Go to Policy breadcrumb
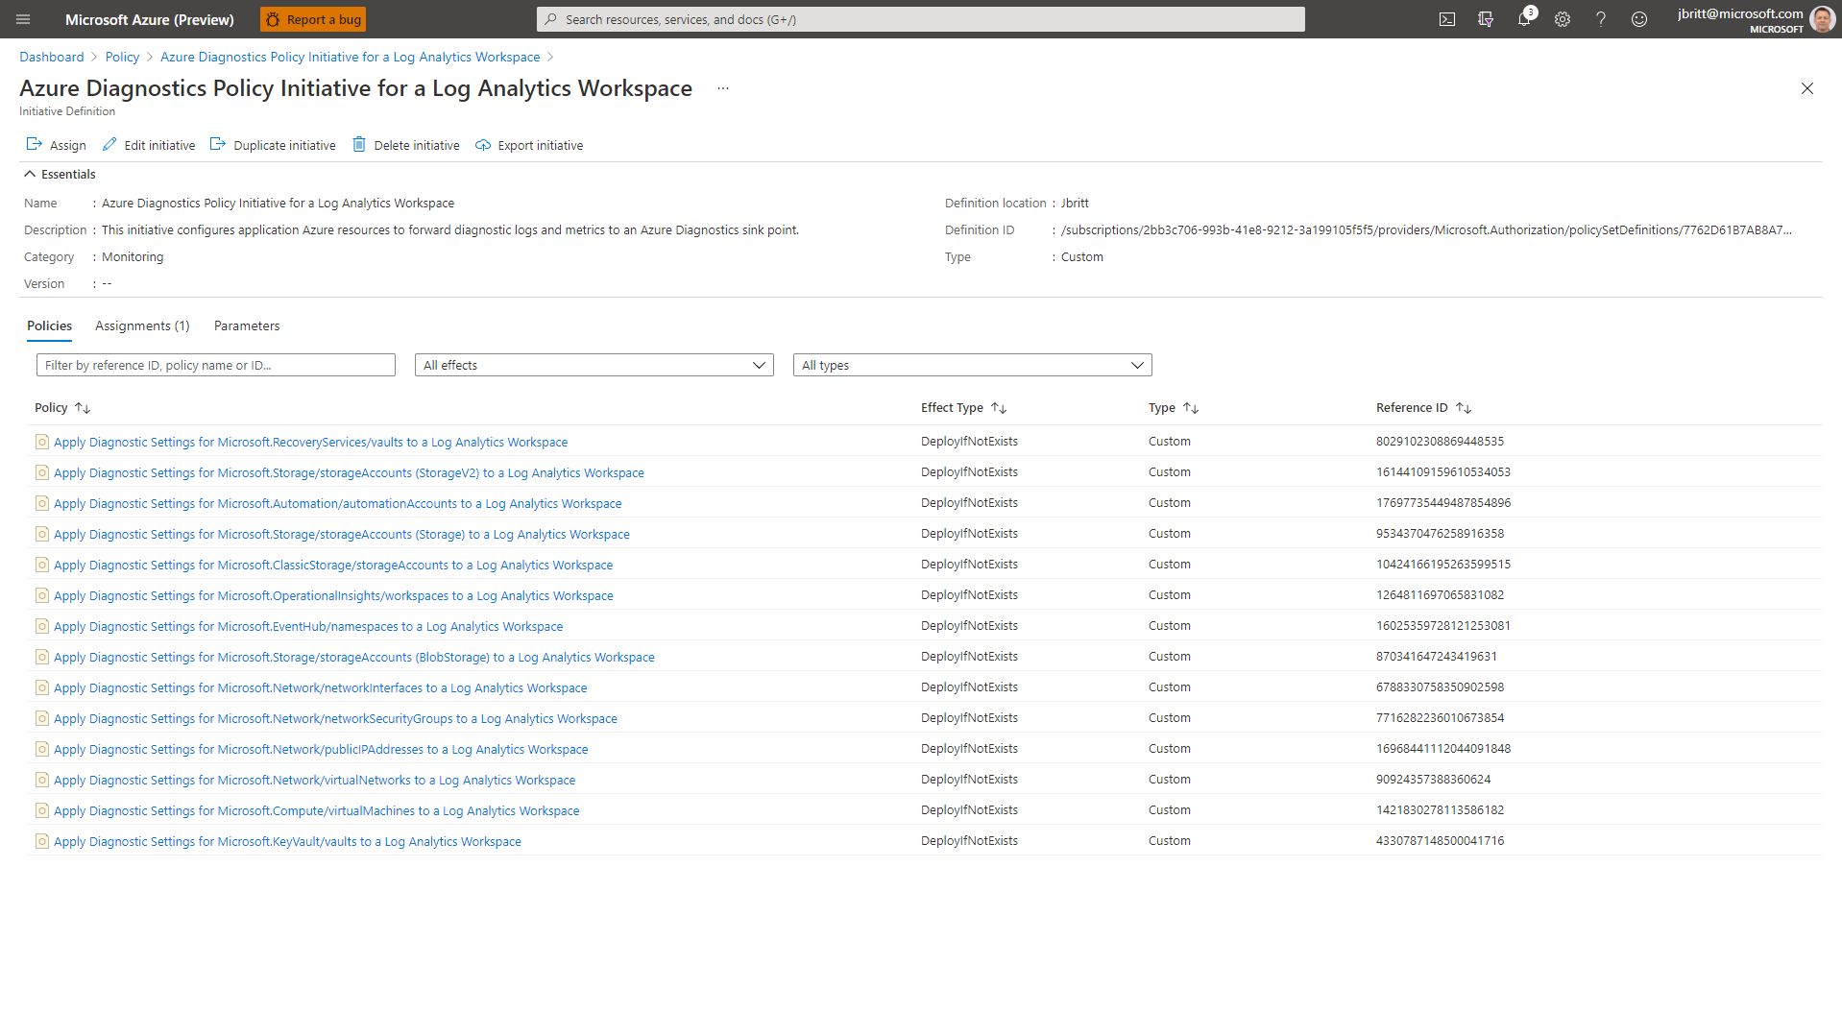 point(122,57)
